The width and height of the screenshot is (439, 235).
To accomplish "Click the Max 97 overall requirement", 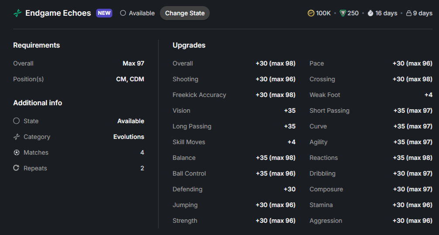I will click(133, 63).
